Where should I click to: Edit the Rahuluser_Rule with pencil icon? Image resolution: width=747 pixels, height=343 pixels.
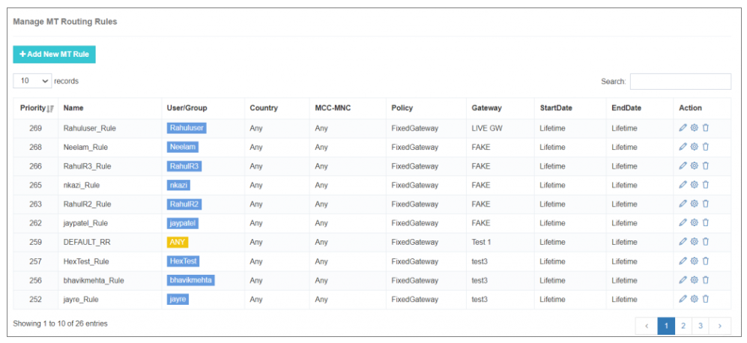coord(683,127)
